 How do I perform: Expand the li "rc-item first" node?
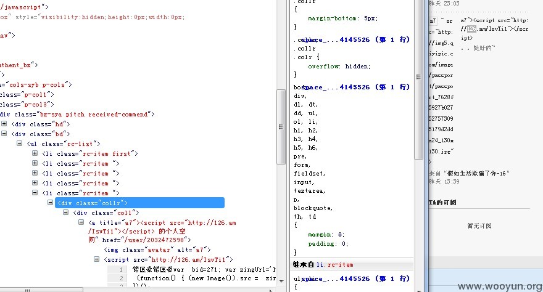[35, 153]
